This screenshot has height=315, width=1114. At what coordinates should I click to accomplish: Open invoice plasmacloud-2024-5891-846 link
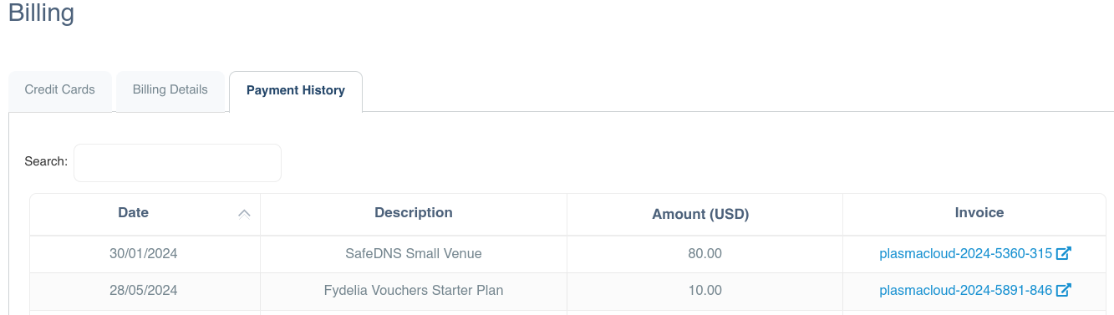pos(966,291)
